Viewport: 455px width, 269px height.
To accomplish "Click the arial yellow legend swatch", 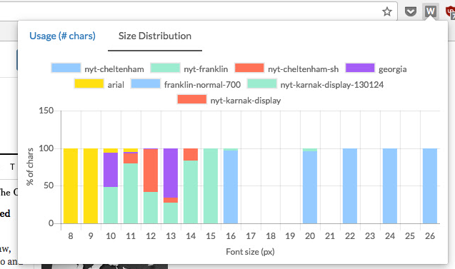I will click(x=89, y=83).
